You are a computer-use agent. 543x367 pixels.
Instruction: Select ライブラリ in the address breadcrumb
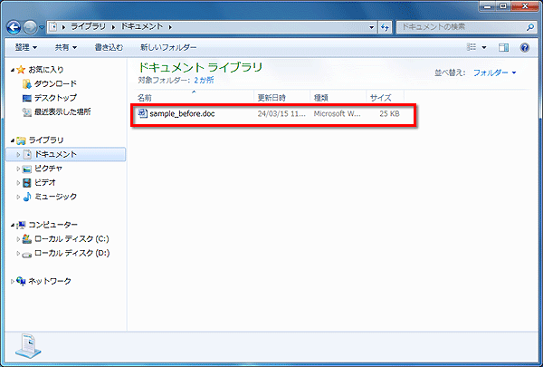(88, 26)
